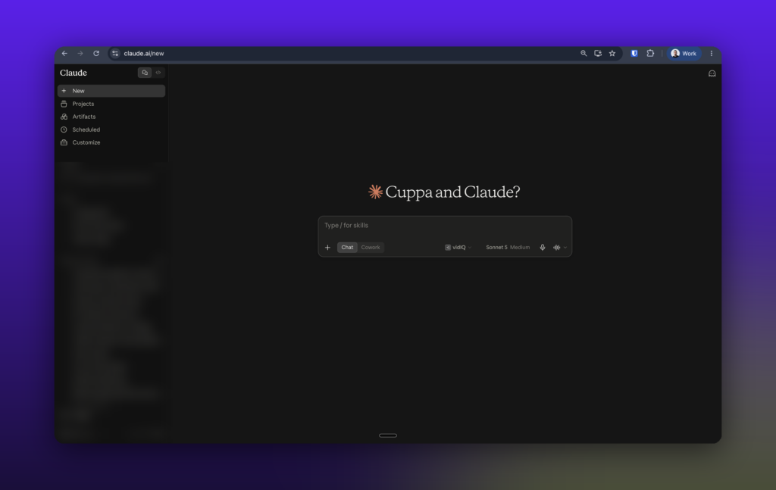The image size is (776, 490).
Task: Open the Chrome three-dot menu
Action: (x=712, y=54)
